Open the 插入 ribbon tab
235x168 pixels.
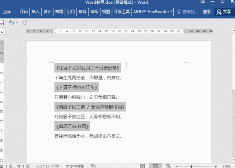[35, 12]
